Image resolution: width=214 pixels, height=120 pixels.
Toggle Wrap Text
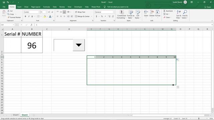click(x=80, y=12)
